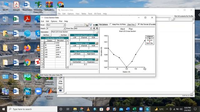Open Plot menu in Cross Section Data
The width and height of the screenshot is (200, 112).
[61, 21]
